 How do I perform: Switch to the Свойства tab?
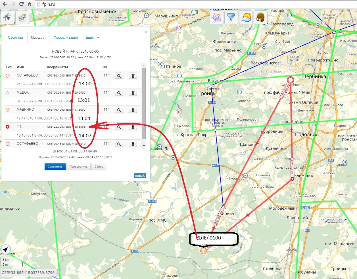point(15,38)
